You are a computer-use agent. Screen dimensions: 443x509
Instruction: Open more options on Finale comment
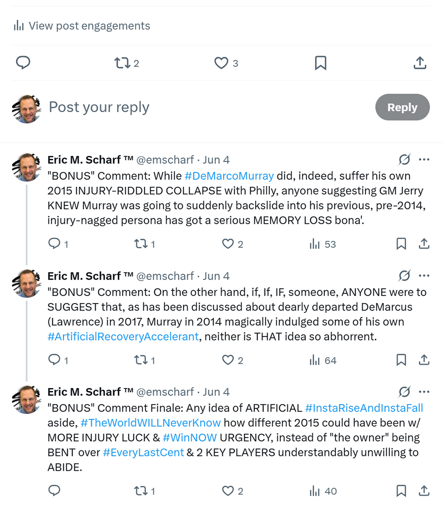click(424, 392)
